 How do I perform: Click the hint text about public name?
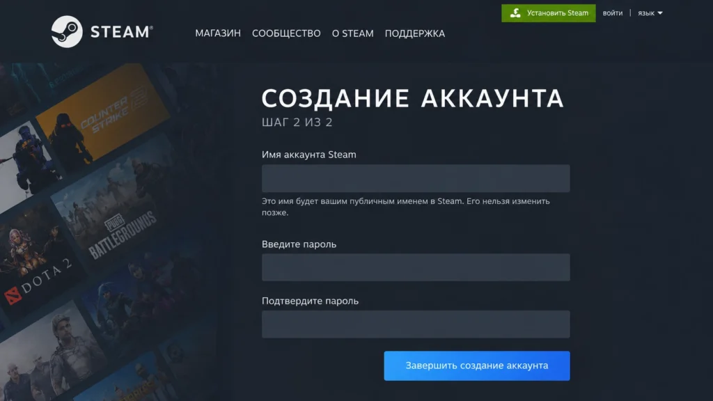tap(406, 207)
